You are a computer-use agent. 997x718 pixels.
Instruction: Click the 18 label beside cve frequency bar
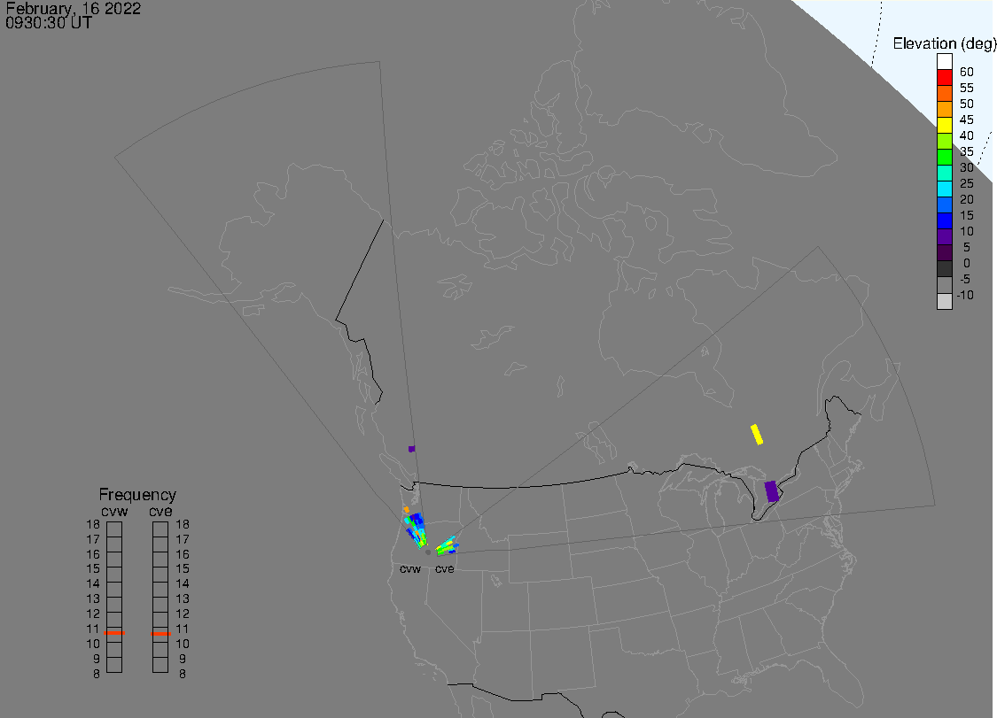coord(183,524)
